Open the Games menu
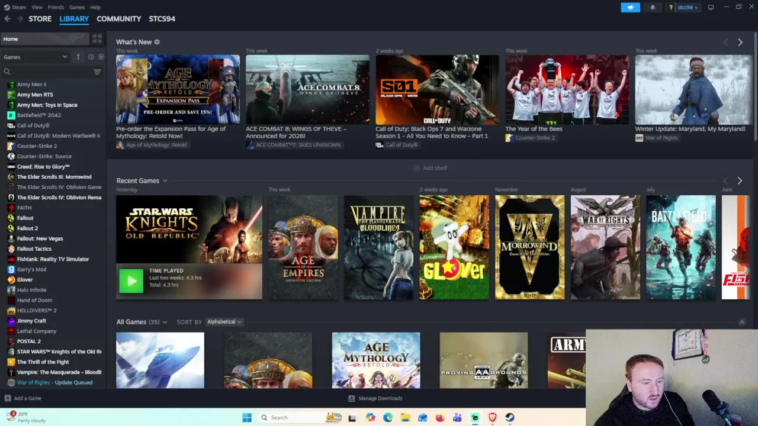Image resolution: width=758 pixels, height=426 pixels. pos(77,7)
